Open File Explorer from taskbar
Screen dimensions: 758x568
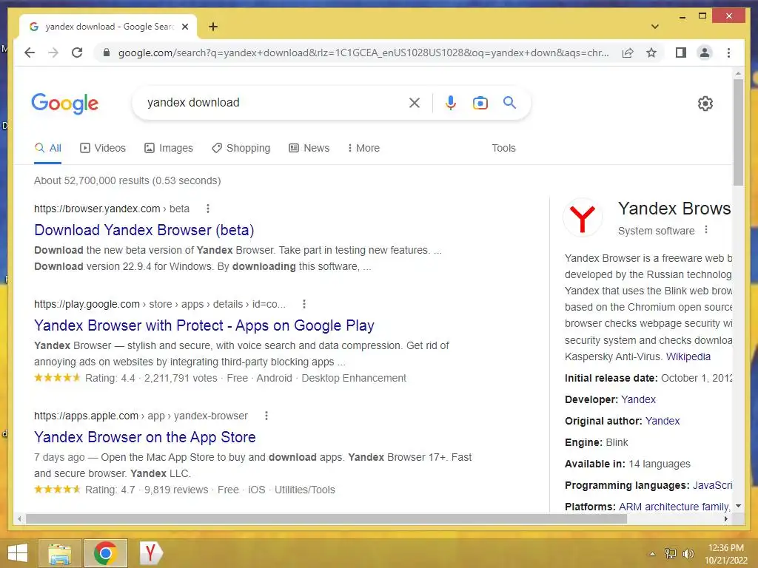[x=59, y=553]
